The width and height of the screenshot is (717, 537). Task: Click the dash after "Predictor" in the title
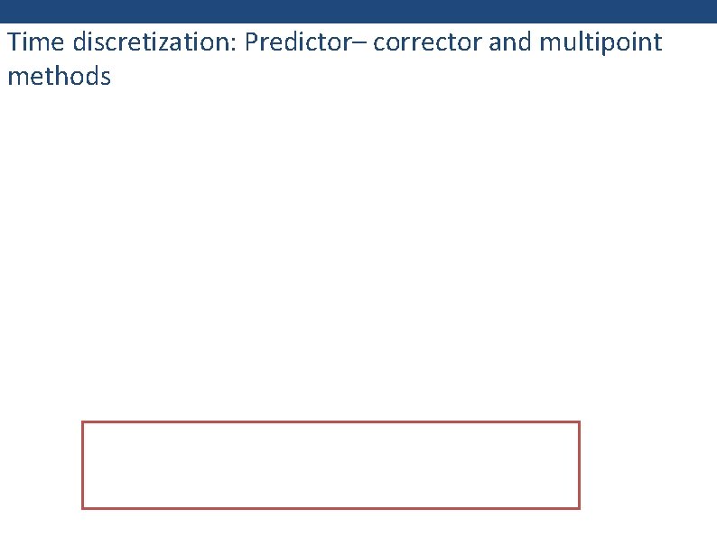pos(363,43)
